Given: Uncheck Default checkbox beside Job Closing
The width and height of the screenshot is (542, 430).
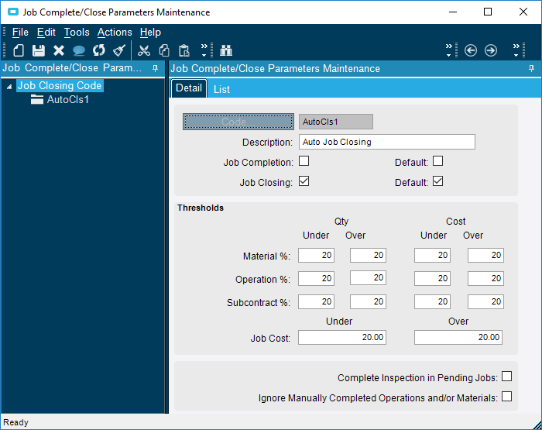Looking at the screenshot, I should [x=437, y=181].
